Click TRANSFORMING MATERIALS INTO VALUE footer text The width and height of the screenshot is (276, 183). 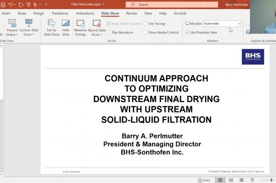236,171
